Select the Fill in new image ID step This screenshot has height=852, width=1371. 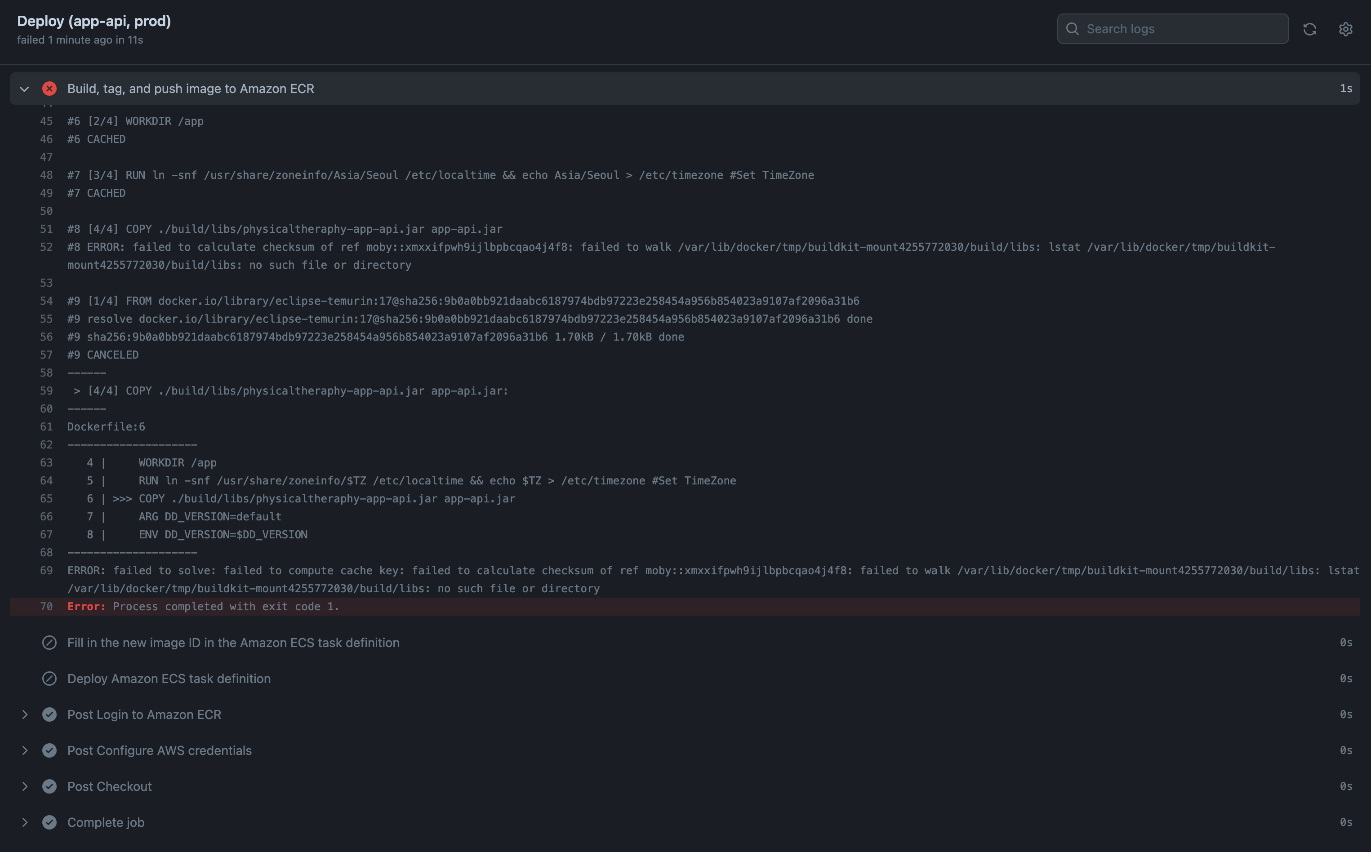(233, 643)
